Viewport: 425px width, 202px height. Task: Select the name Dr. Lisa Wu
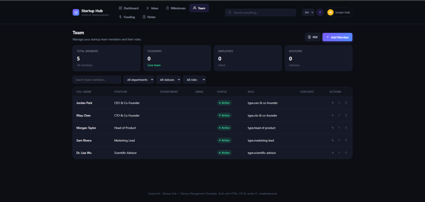[x=84, y=153]
